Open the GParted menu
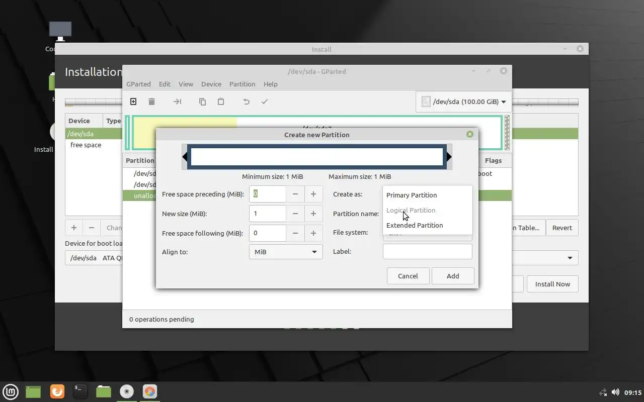644x402 pixels. pyautogui.click(x=138, y=84)
